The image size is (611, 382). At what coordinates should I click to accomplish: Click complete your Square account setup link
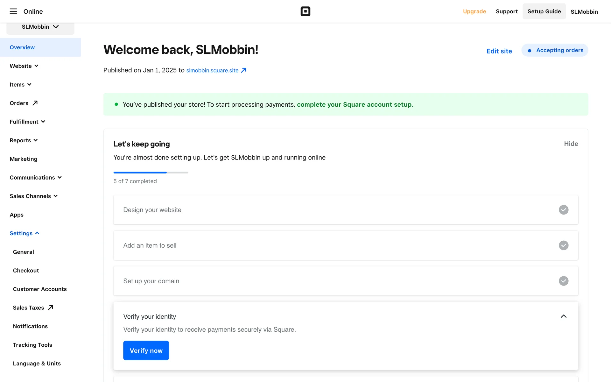pos(355,104)
